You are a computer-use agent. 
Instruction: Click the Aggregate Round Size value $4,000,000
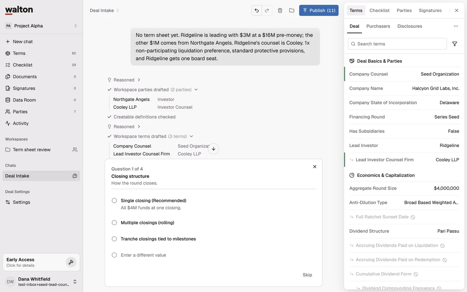[x=447, y=188]
